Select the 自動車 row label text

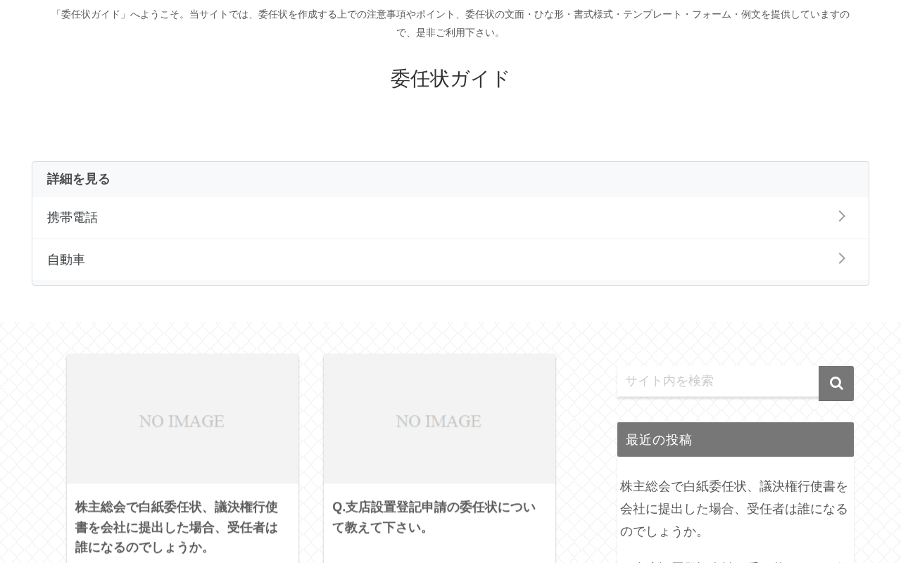point(66,260)
